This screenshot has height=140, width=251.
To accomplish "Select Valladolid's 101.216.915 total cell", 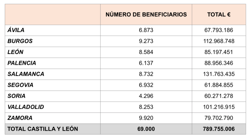I will pos(219,107).
